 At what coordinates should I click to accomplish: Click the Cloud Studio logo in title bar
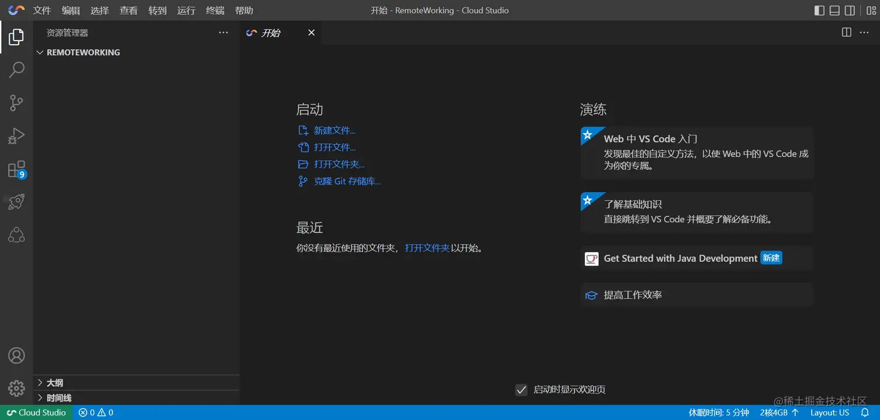coord(16,10)
